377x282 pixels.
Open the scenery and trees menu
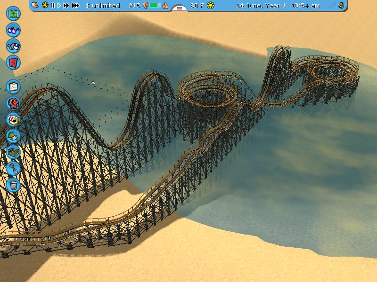pyautogui.click(x=13, y=136)
